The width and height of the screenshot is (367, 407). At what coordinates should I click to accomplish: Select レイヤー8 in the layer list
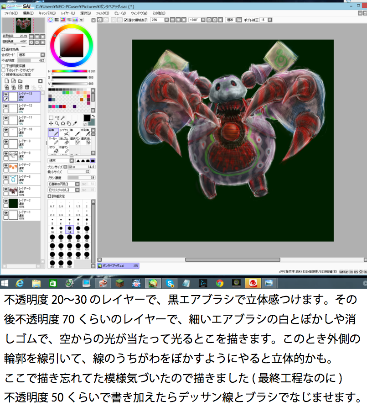(x=21, y=156)
